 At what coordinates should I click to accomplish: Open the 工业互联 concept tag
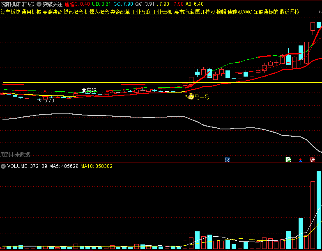[x=141, y=12]
